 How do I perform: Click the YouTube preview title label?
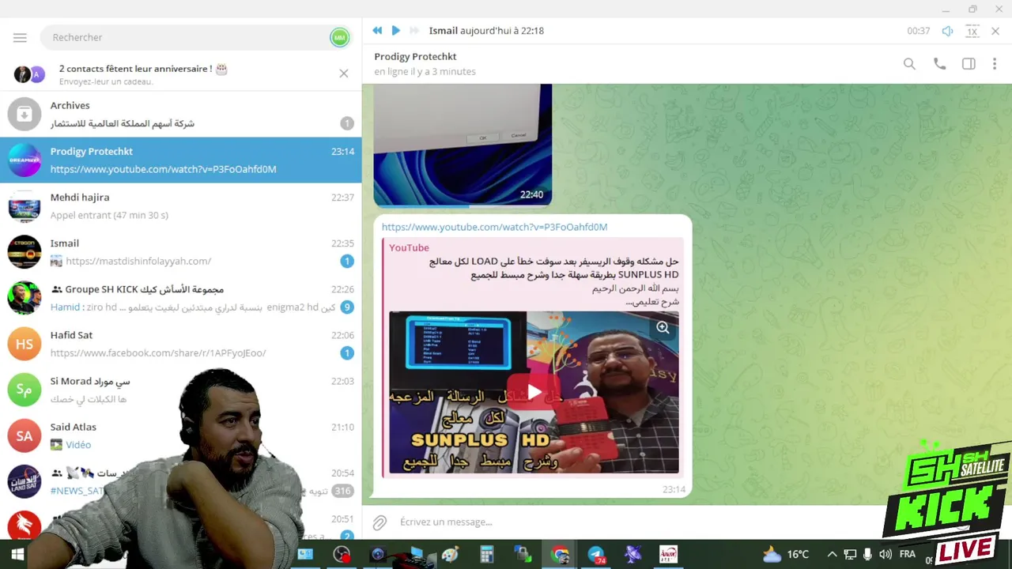(409, 247)
